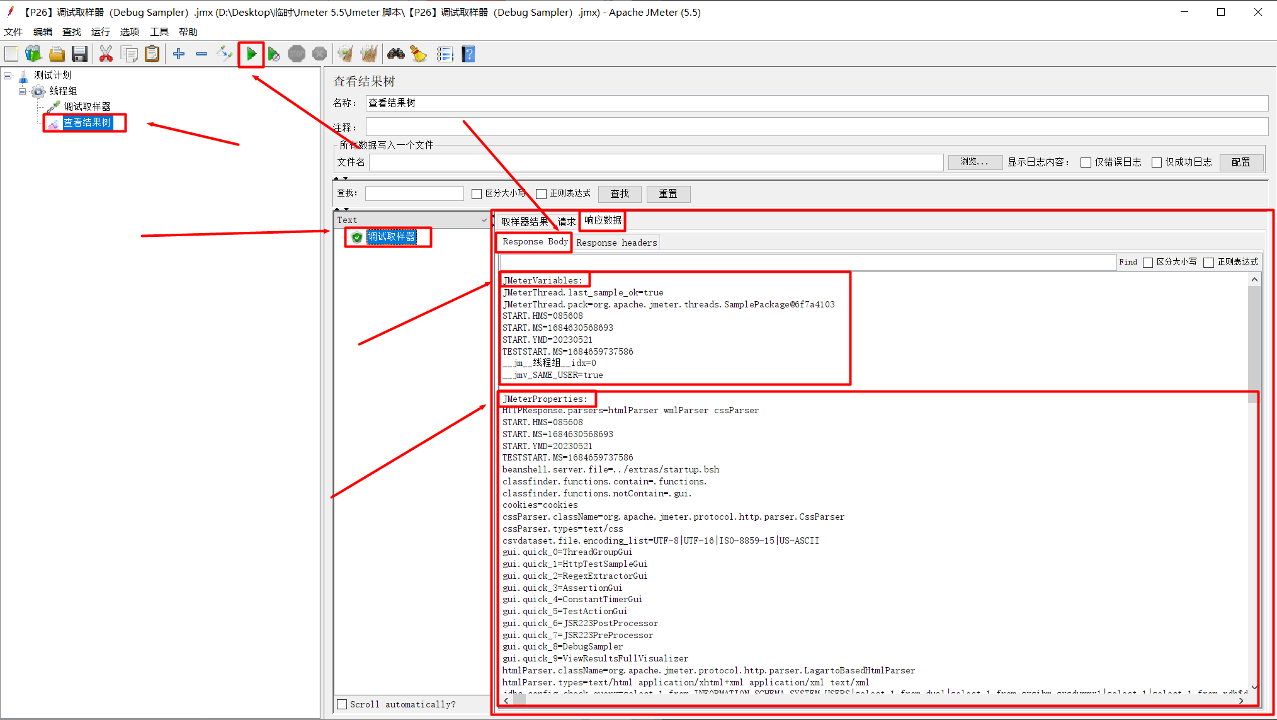Click the green shield success icon in results
The image size is (1277, 720).
(357, 237)
